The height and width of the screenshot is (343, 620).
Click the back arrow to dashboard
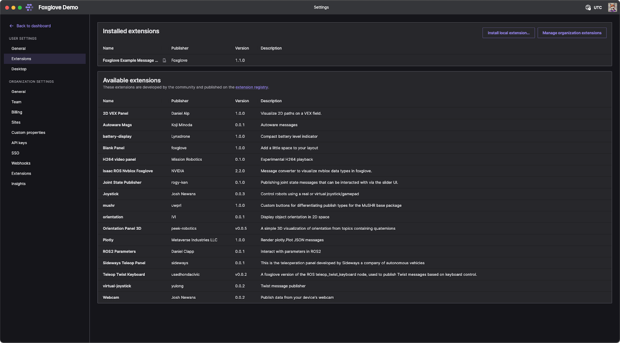click(11, 26)
